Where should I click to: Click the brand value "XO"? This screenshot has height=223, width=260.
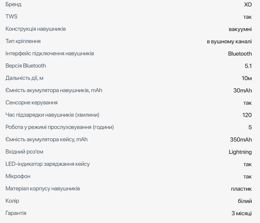click(x=248, y=5)
